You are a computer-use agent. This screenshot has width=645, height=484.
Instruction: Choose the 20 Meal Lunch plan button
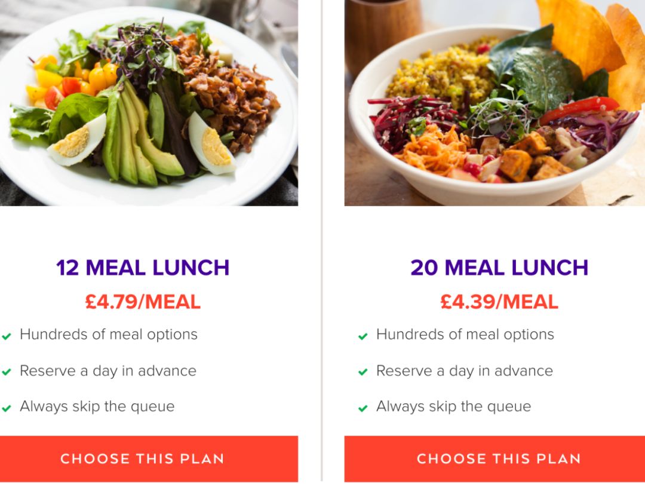[498, 458]
